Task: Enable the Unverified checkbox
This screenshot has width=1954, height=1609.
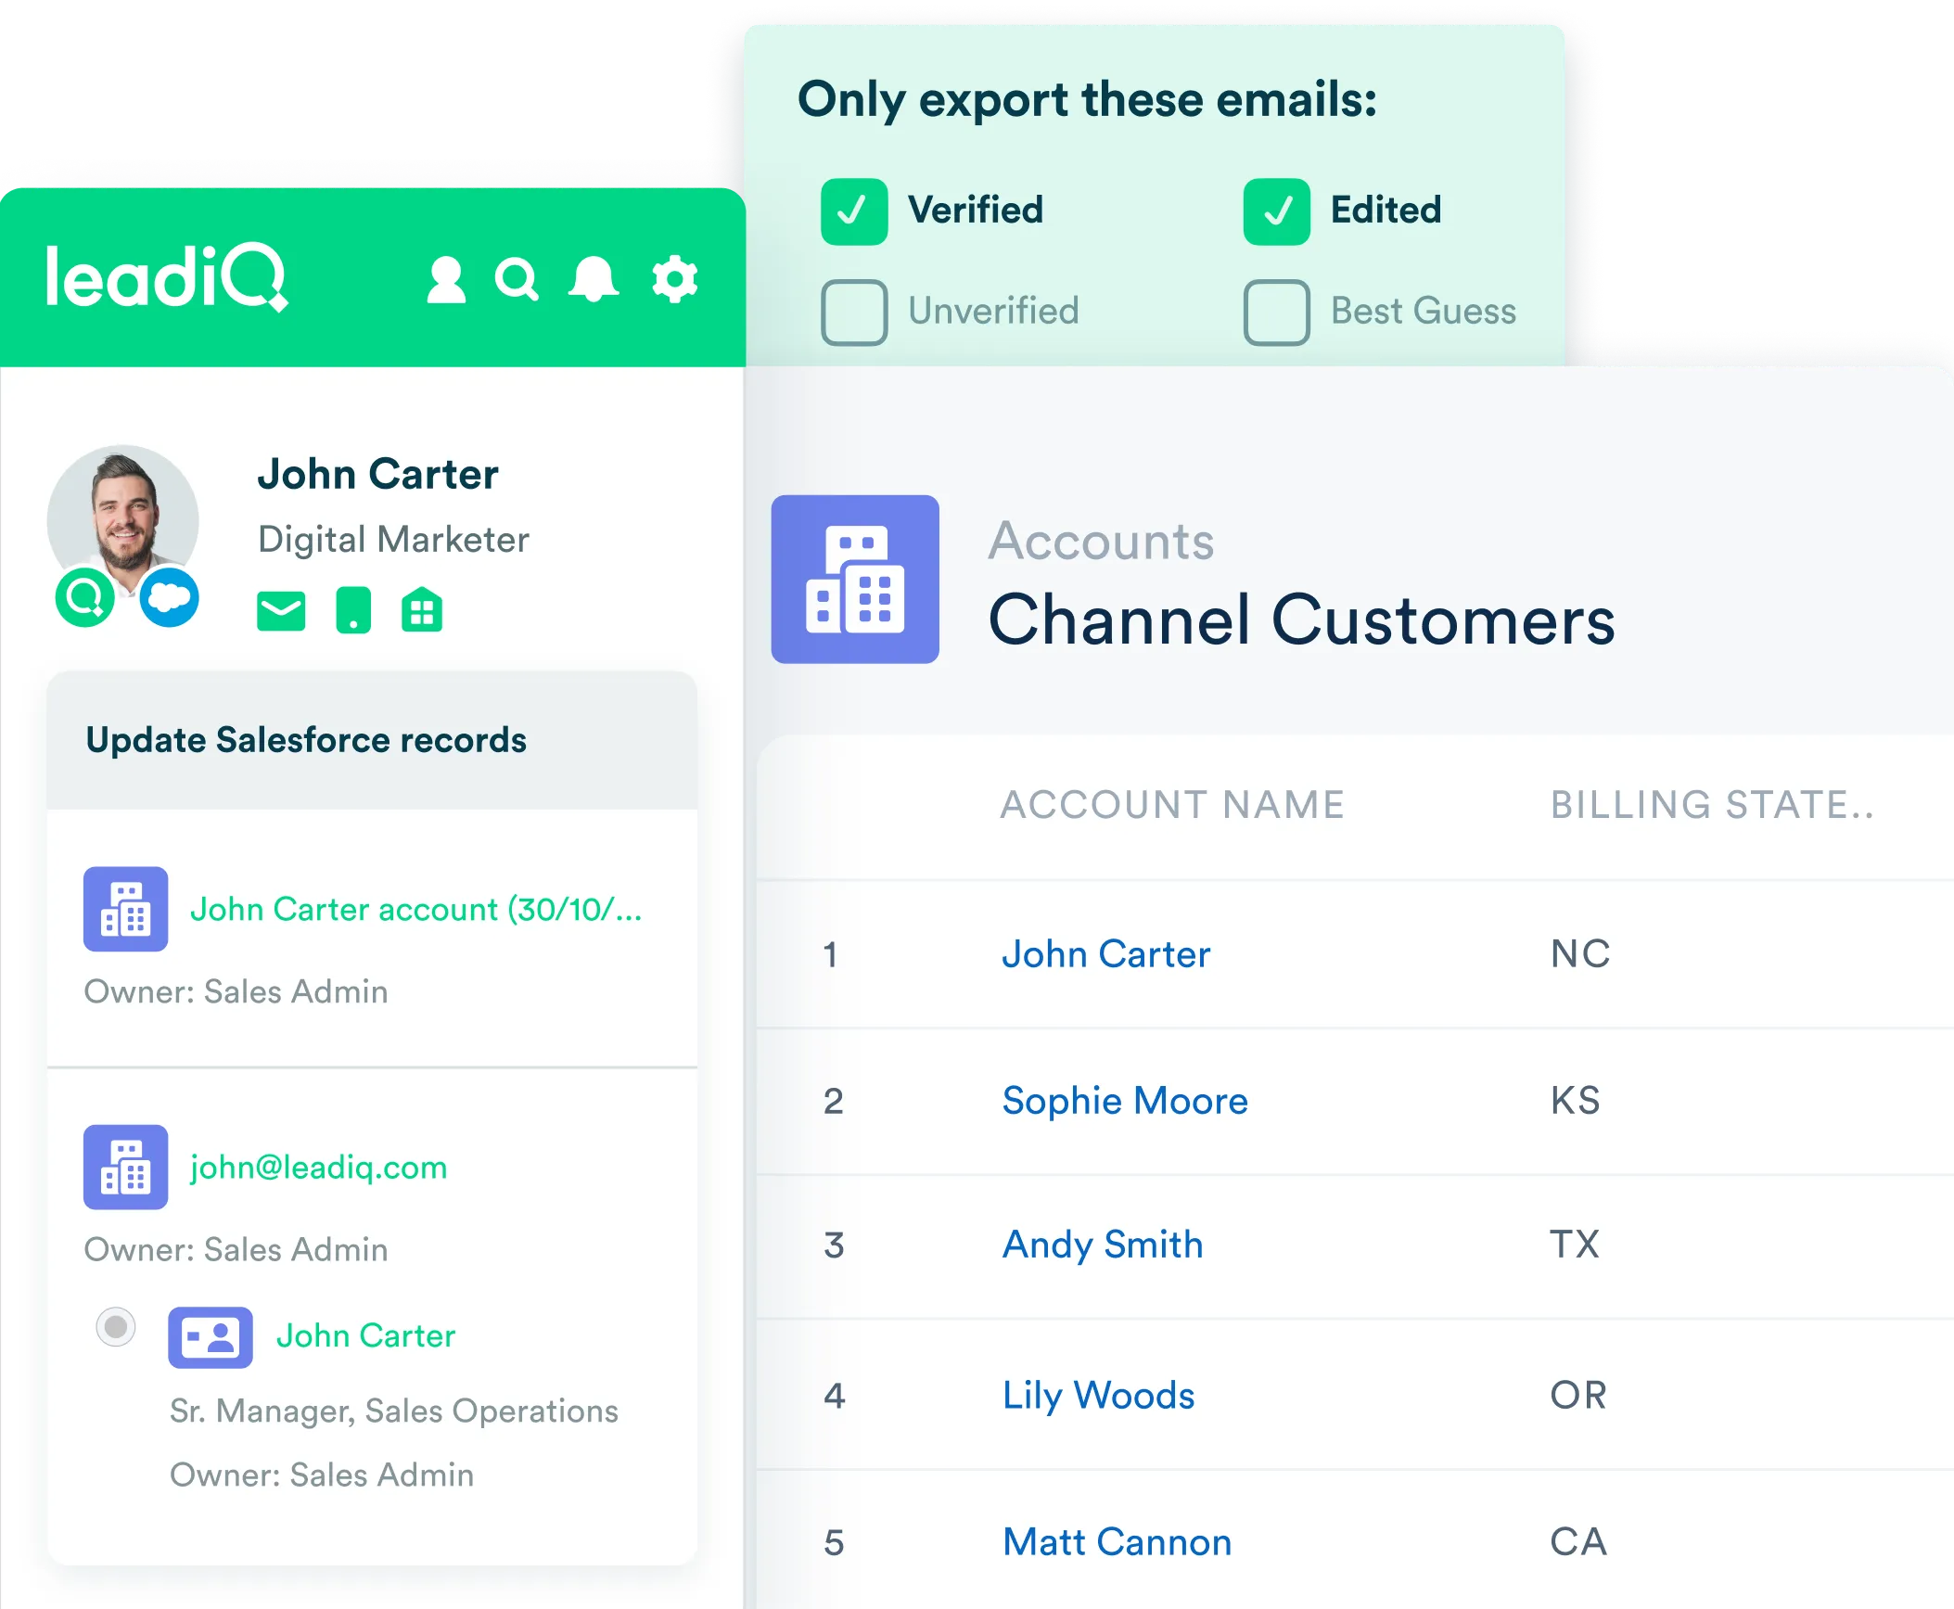Action: point(853,313)
